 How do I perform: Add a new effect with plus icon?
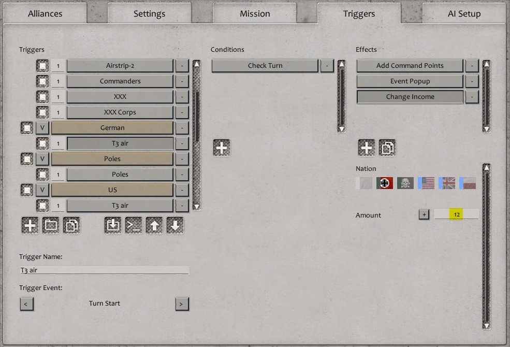(367, 148)
